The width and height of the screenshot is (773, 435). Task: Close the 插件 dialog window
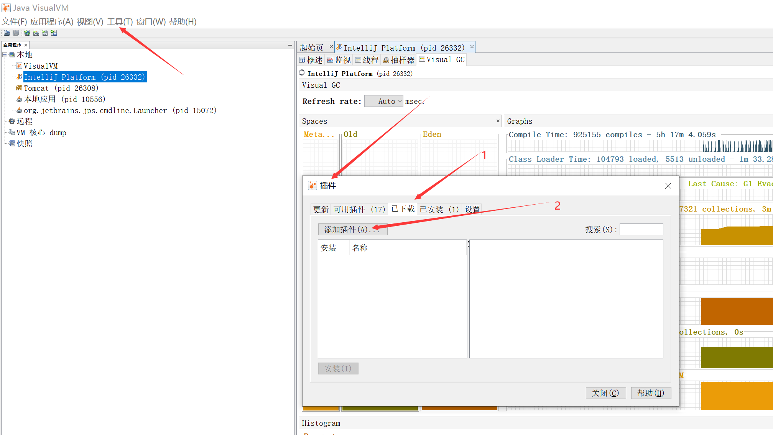[668, 186]
